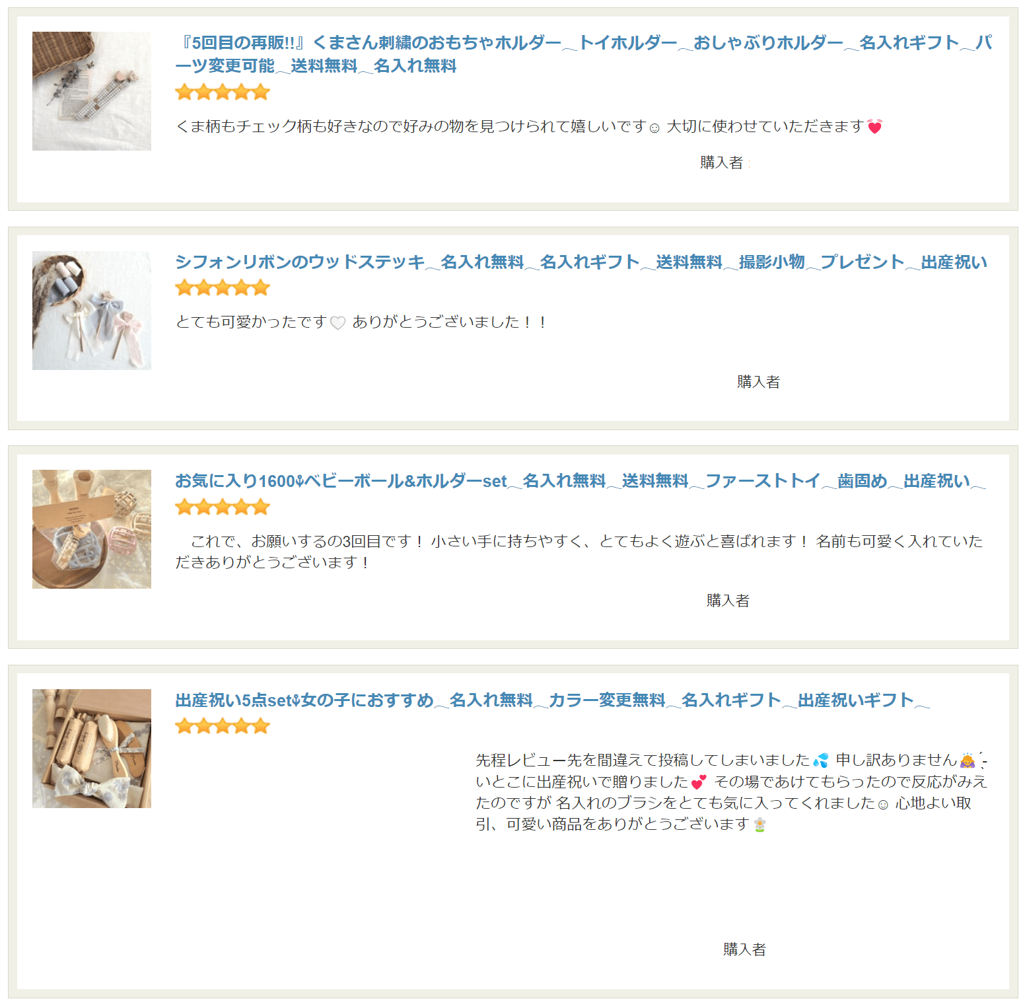Click the star rating of the ribbon wand review
Image resolution: width=1025 pixels, height=1003 pixels.
[x=223, y=288]
